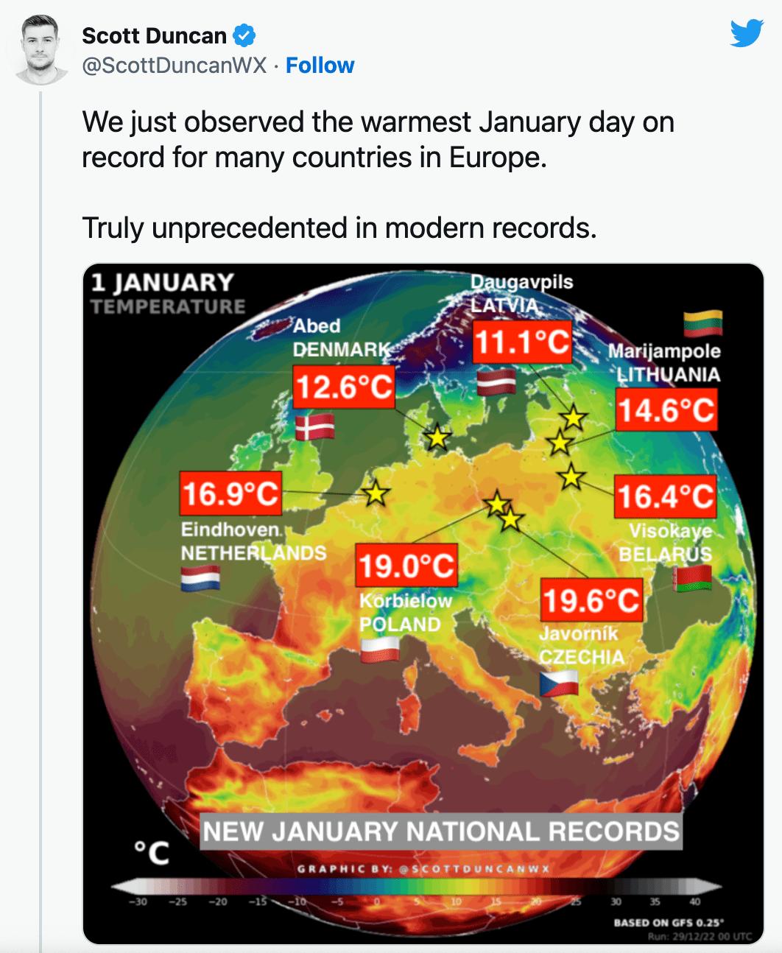The width and height of the screenshot is (782, 953).
Task: Click the star marker linked to Denmark
Action: coord(437,437)
